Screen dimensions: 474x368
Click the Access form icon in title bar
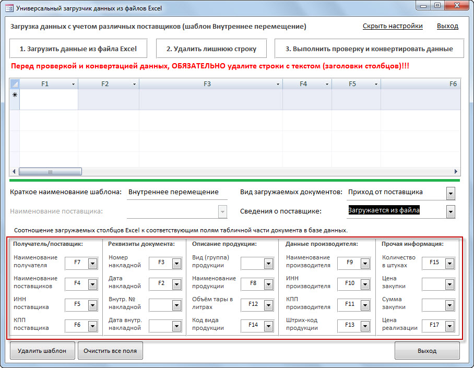coord(9,8)
